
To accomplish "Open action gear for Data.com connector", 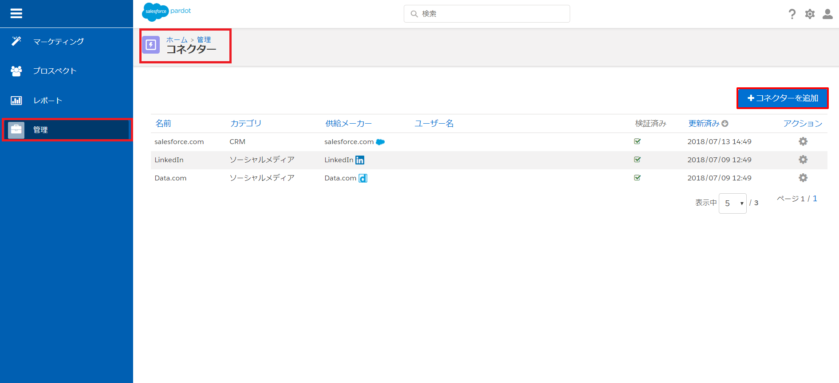I will tap(803, 178).
